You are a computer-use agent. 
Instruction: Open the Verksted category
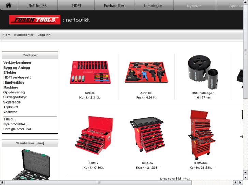pos(11,112)
